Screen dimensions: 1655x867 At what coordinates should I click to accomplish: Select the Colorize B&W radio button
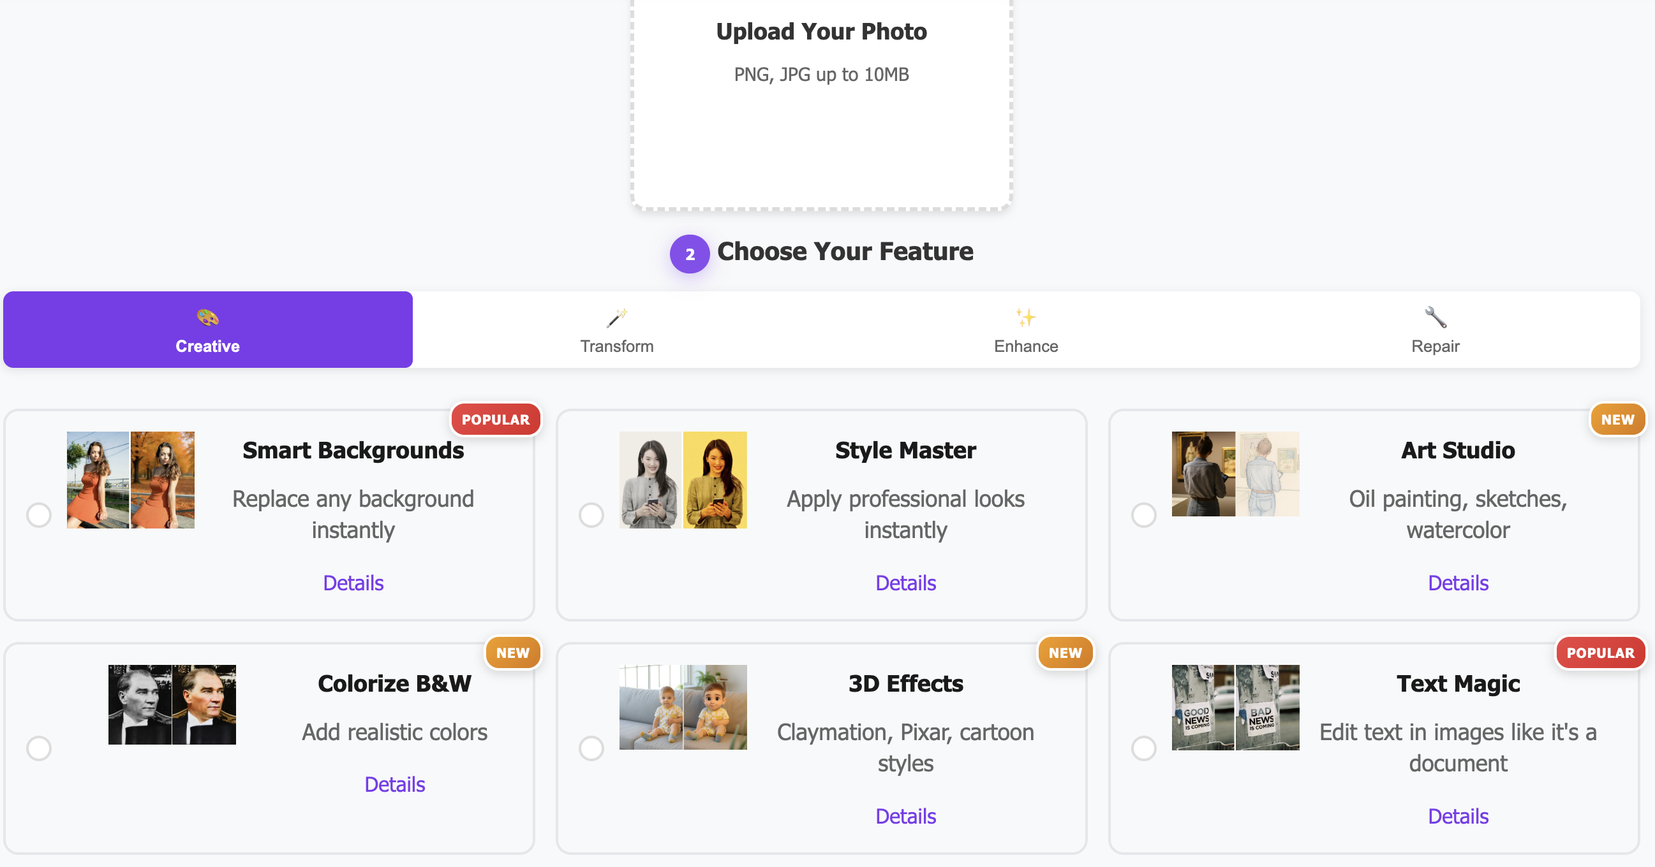[38, 748]
